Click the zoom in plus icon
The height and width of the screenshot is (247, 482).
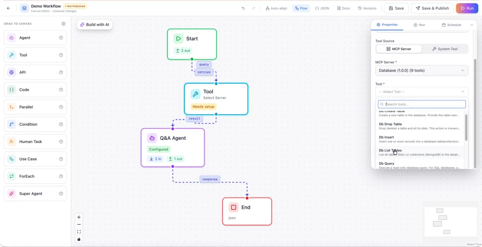79,217
